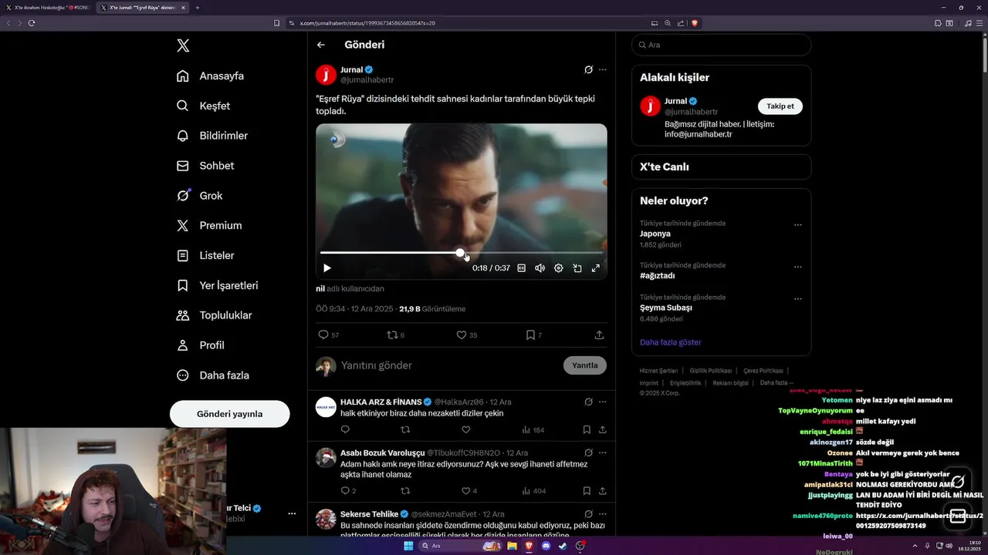Like the Asabı Bozuk Varoluşçu reply
The height and width of the screenshot is (555, 988).
(x=465, y=491)
